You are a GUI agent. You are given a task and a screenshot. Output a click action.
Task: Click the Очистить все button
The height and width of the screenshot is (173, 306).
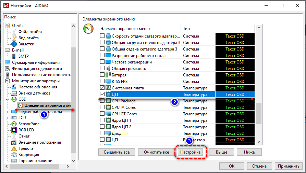157,152
